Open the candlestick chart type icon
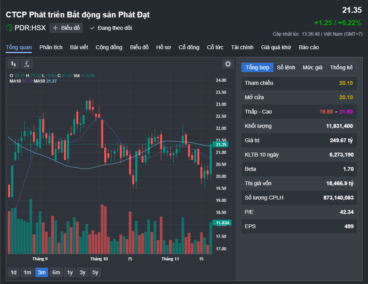The width and height of the screenshot is (368, 284). tap(14, 64)
